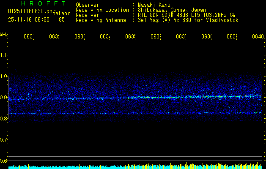Click the 'Receiver' label
The height and width of the screenshot is (169, 266).
[x=88, y=15]
